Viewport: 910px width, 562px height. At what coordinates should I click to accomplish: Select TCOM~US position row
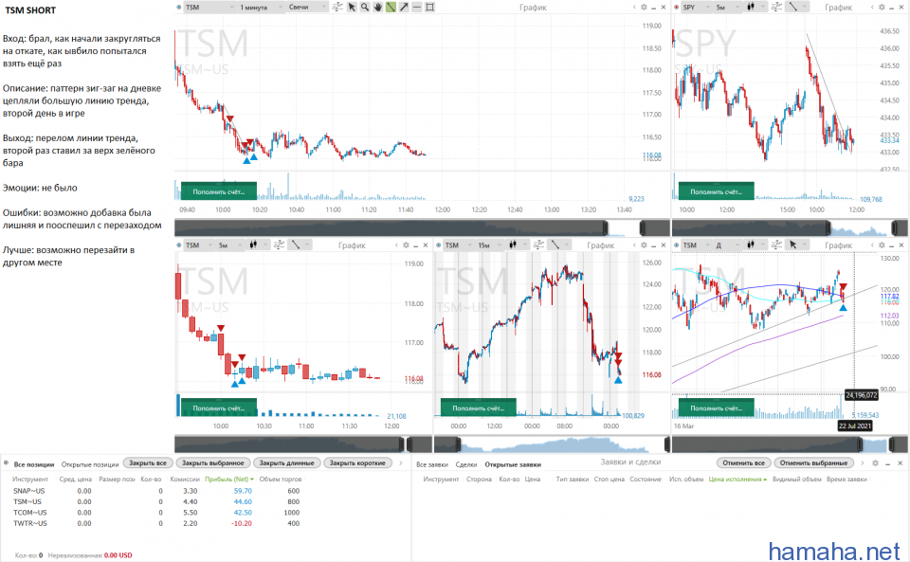click(x=156, y=513)
